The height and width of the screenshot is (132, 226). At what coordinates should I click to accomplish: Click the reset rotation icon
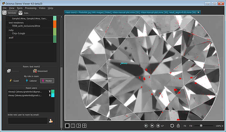[x=172, y=126]
